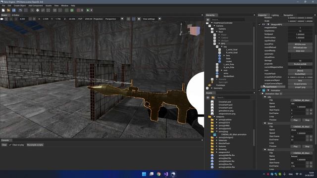Collapse the FirstPersonController hierarchy node
The image size is (317, 178).
(x=212, y=23)
